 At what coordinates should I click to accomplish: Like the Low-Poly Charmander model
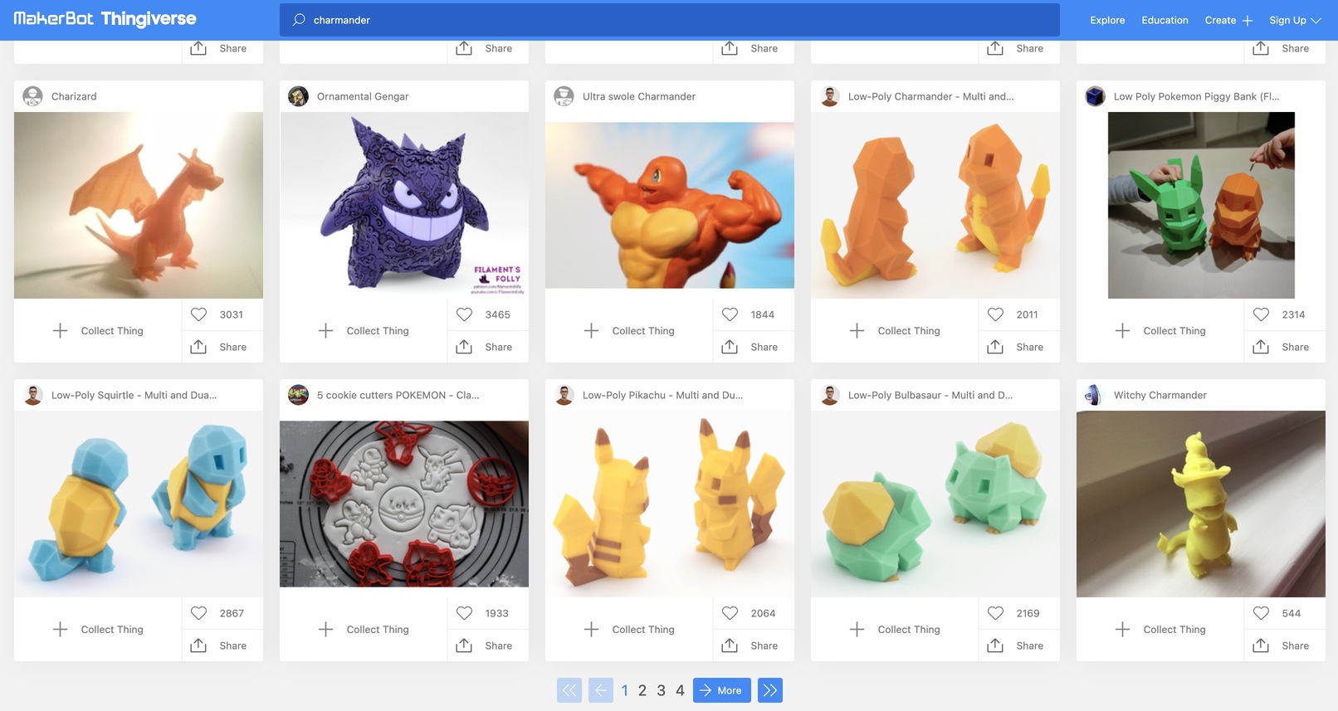(x=995, y=314)
